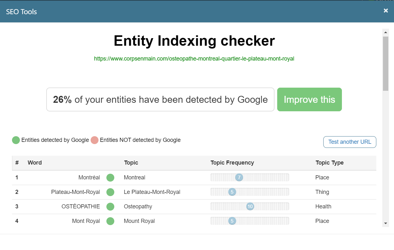Image resolution: width=394 pixels, height=250 pixels.
Task: Sort the table by Word column
Action: (x=35, y=163)
